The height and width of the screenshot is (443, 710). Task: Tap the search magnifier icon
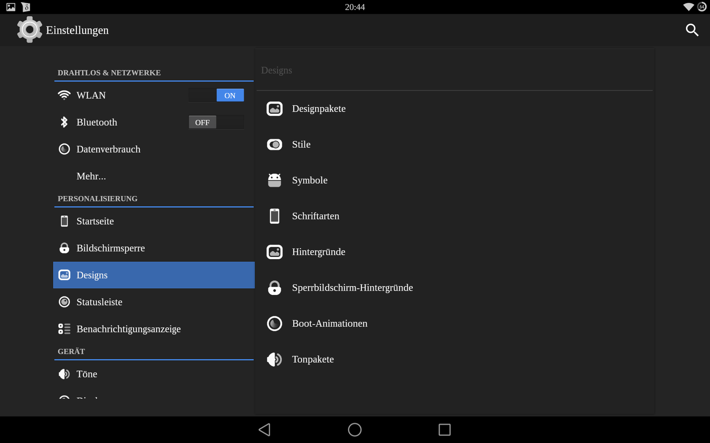click(x=692, y=30)
